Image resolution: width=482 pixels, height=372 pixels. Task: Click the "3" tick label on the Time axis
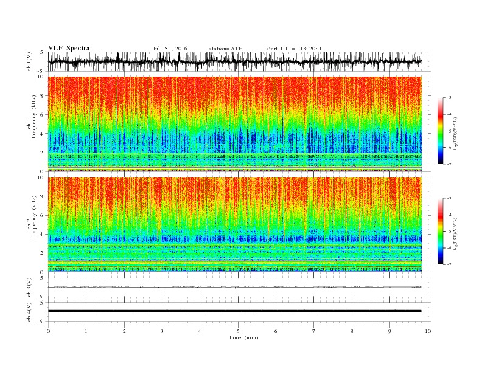tap(162, 331)
